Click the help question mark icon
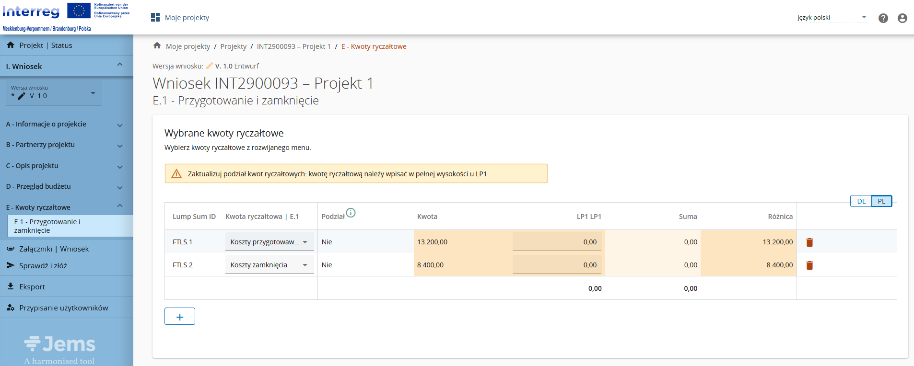This screenshot has width=914, height=366. [x=883, y=18]
